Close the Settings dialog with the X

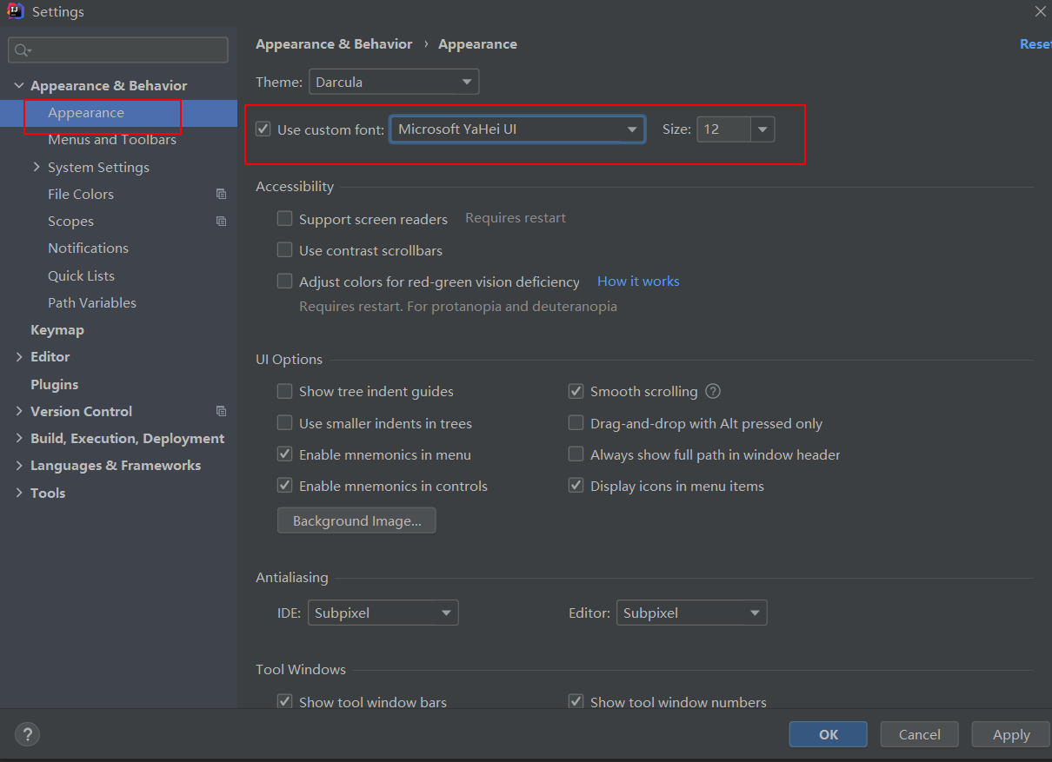click(1040, 11)
